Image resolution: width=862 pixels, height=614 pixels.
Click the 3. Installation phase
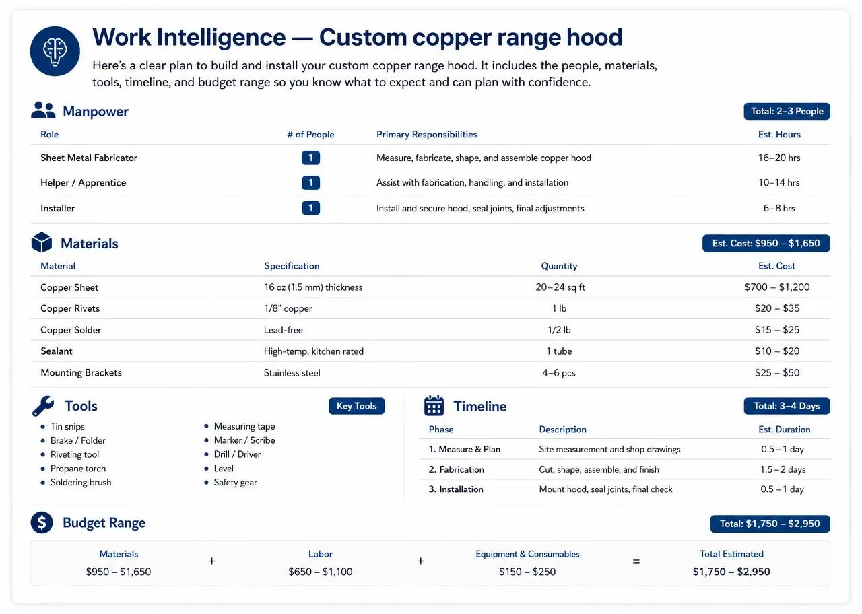(456, 489)
